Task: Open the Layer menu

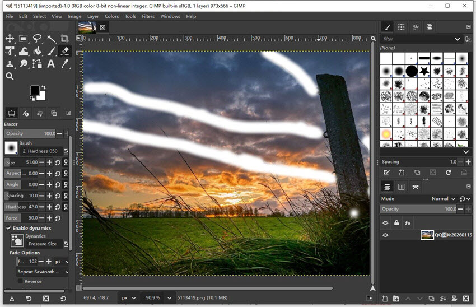Action: tap(93, 16)
